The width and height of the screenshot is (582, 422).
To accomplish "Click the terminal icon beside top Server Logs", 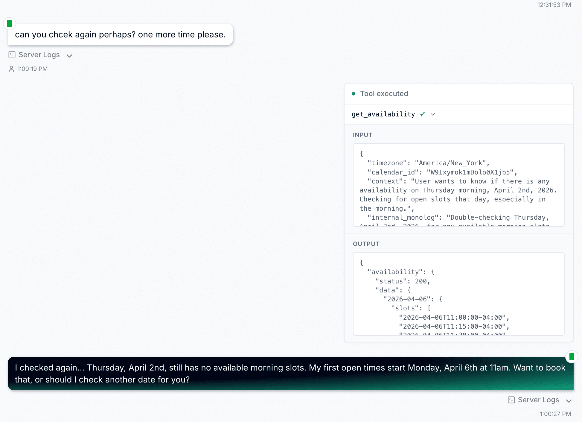I will tap(12, 55).
